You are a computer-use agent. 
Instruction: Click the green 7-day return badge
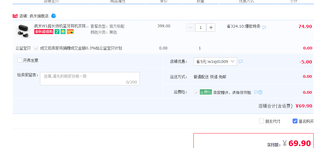point(57,32)
